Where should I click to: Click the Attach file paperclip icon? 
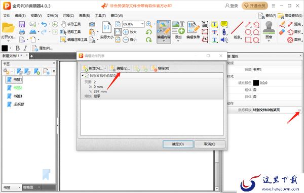click(224, 32)
